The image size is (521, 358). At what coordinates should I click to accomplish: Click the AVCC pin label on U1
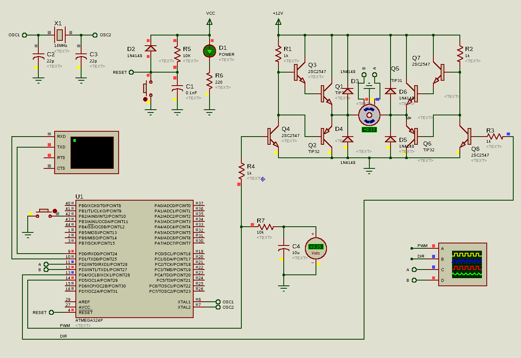click(84, 307)
